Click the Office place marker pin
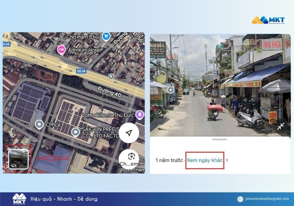 tap(39, 125)
